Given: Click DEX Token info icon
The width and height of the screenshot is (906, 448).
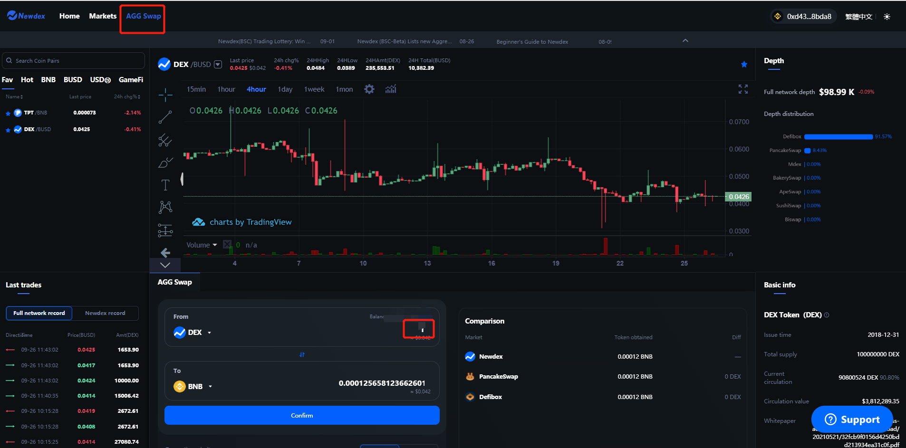Looking at the screenshot, I should click(x=827, y=315).
